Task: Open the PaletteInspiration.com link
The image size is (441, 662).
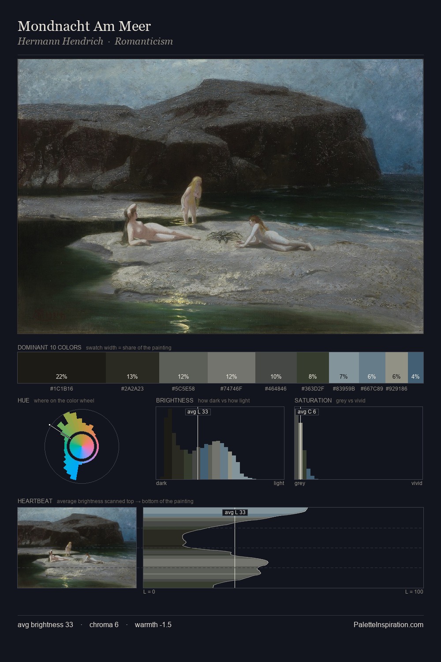Action: coord(389,624)
